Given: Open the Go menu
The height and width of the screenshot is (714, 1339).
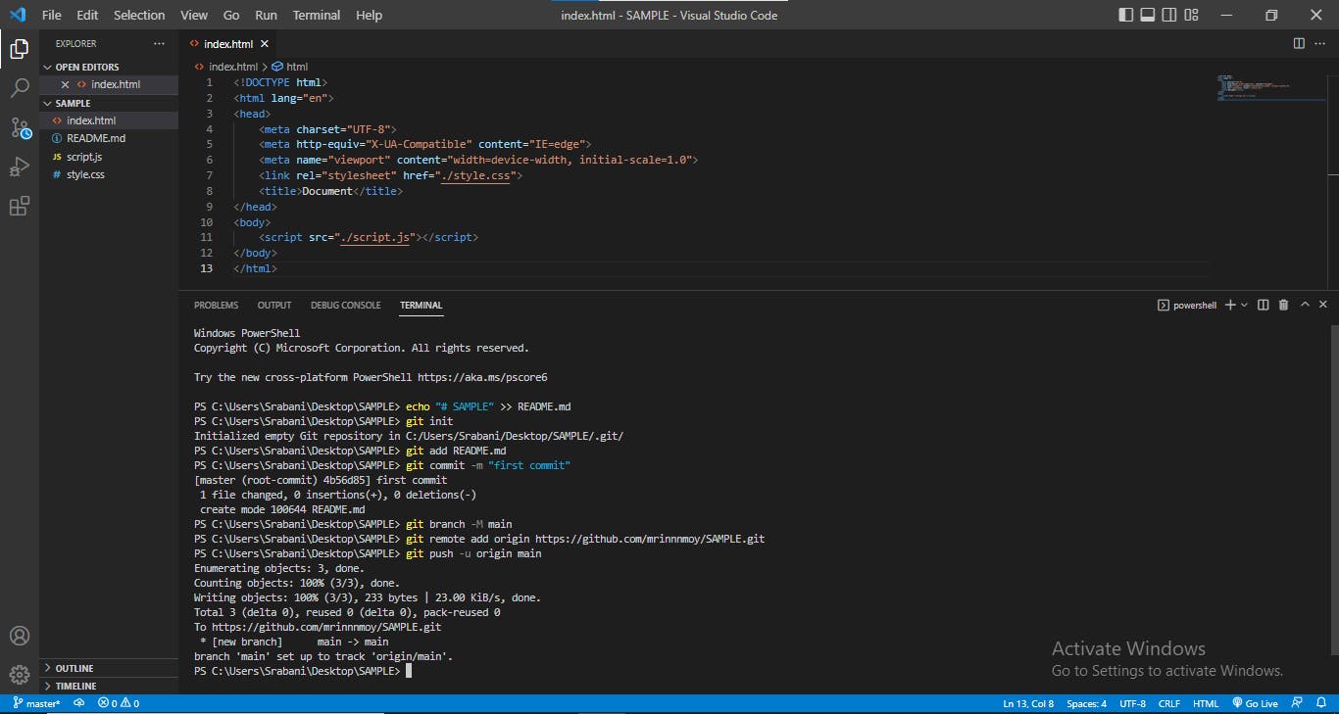Looking at the screenshot, I should pyautogui.click(x=231, y=15).
